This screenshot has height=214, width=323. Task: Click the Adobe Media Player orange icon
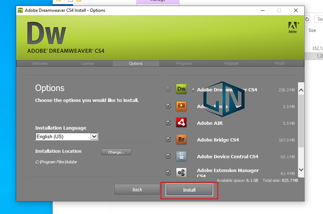[181, 106]
